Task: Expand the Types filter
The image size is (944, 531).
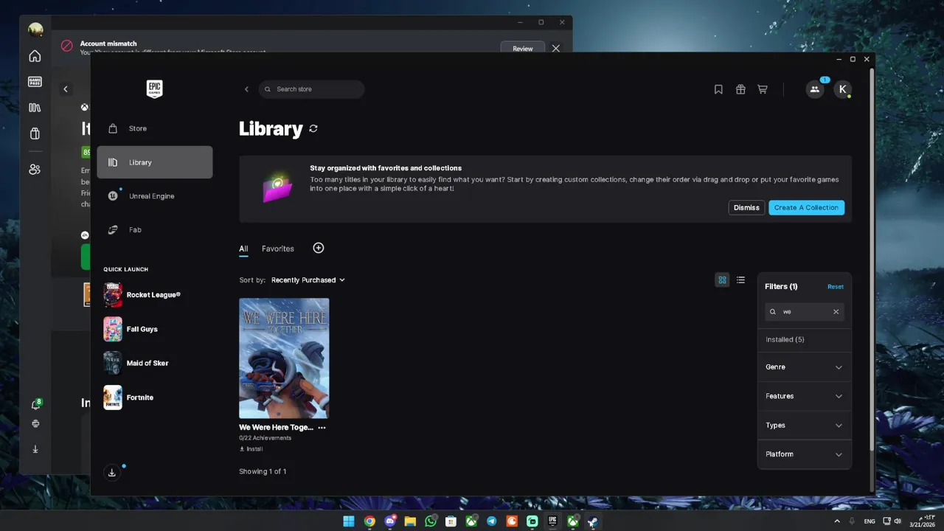Action: pos(805,426)
